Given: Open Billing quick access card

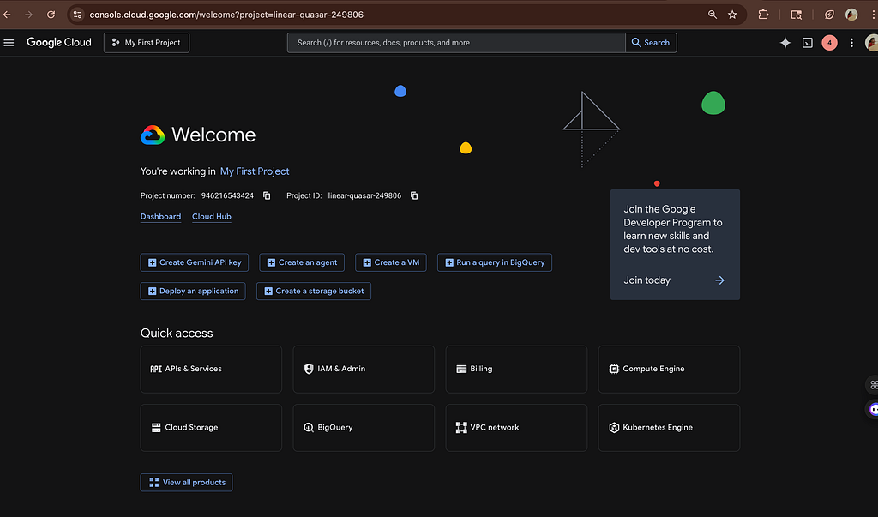Looking at the screenshot, I should (x=516, y=370).
